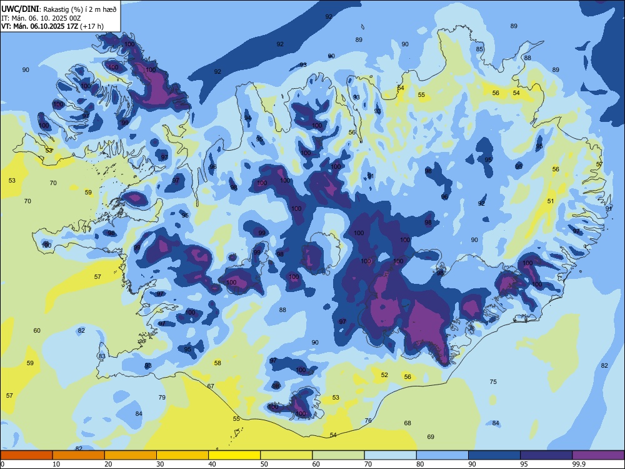Pick the 20–30 legend color segment

131,455
